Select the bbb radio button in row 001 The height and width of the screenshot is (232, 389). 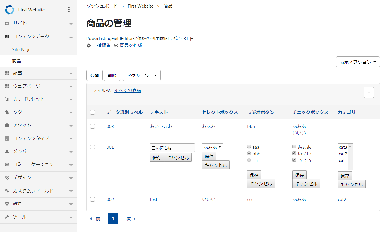tap(249, 153)
